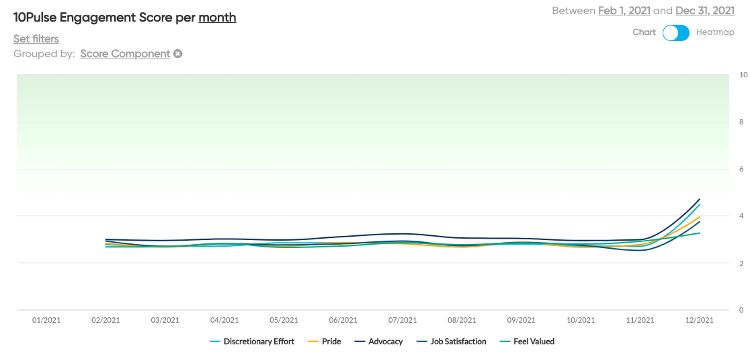Open the Set filters link
Viewport: 750px width, 361px height.
tap(36, 39)
